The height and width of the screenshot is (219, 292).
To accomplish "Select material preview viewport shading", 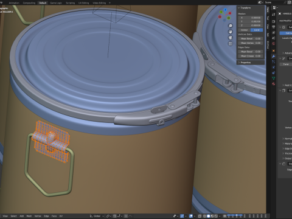I will click(212, 216).
